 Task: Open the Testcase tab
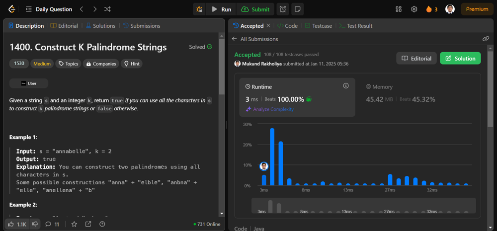318,26
